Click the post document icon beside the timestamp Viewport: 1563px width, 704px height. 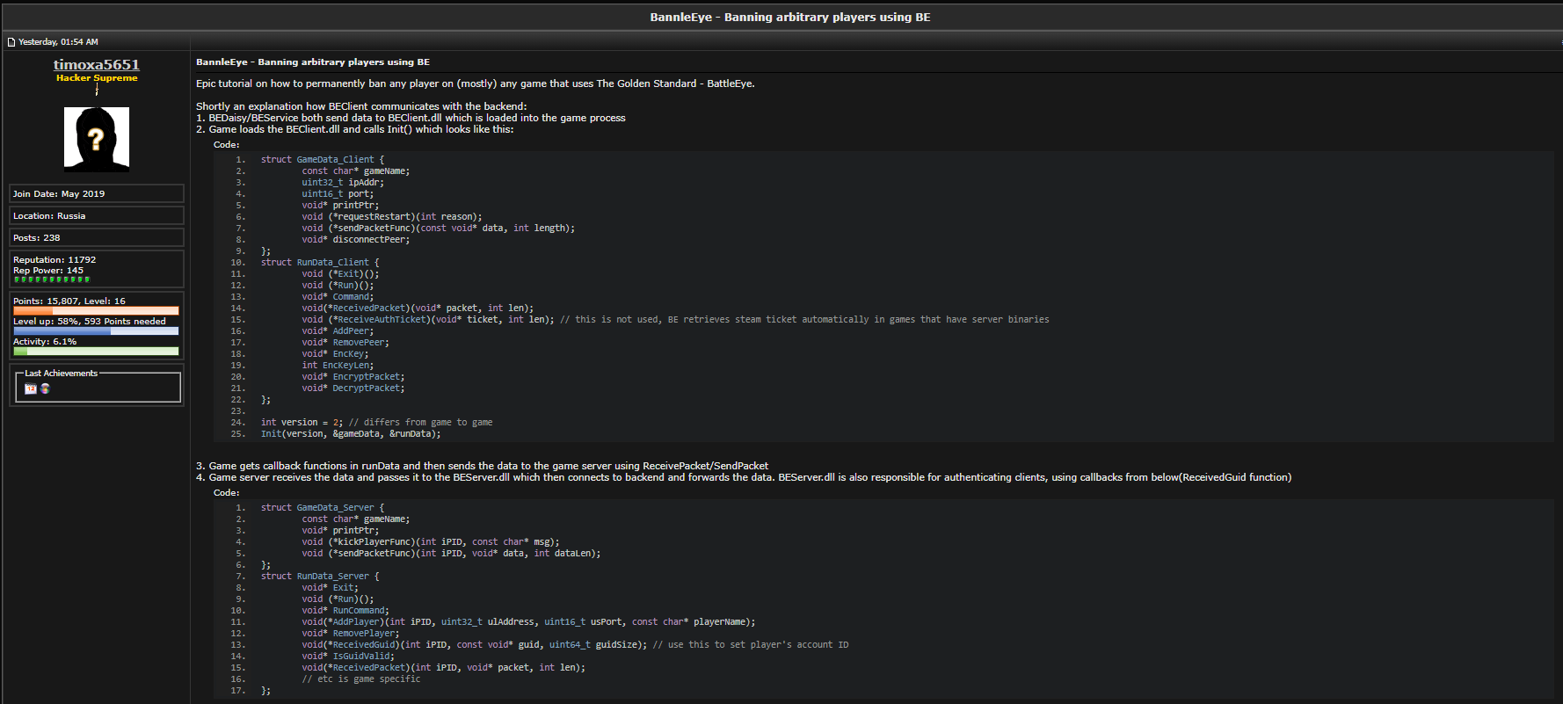(x=11, y=42)
